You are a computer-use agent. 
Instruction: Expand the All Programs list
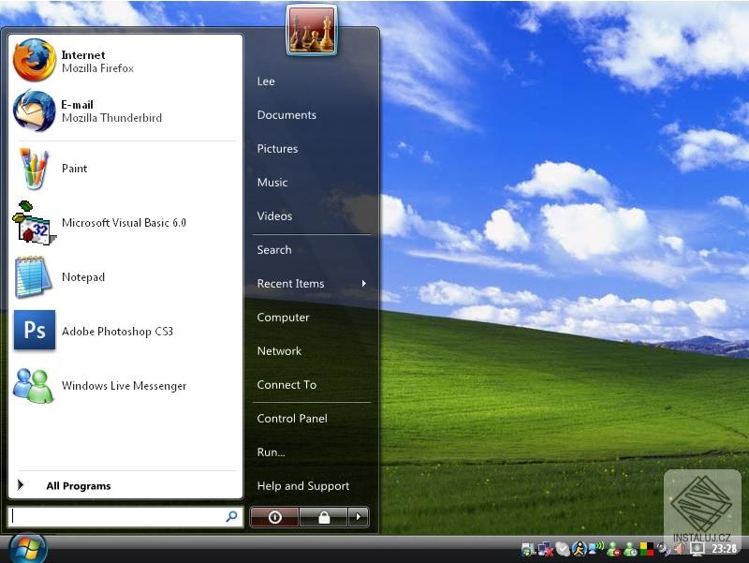pos(79,486)
